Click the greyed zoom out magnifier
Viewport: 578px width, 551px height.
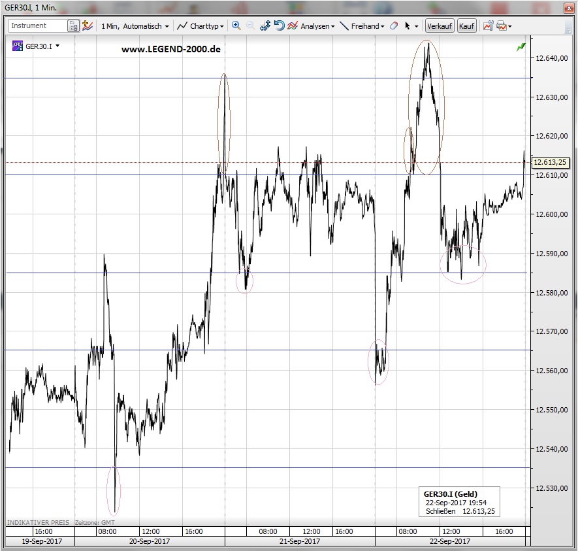click(251, 26)
